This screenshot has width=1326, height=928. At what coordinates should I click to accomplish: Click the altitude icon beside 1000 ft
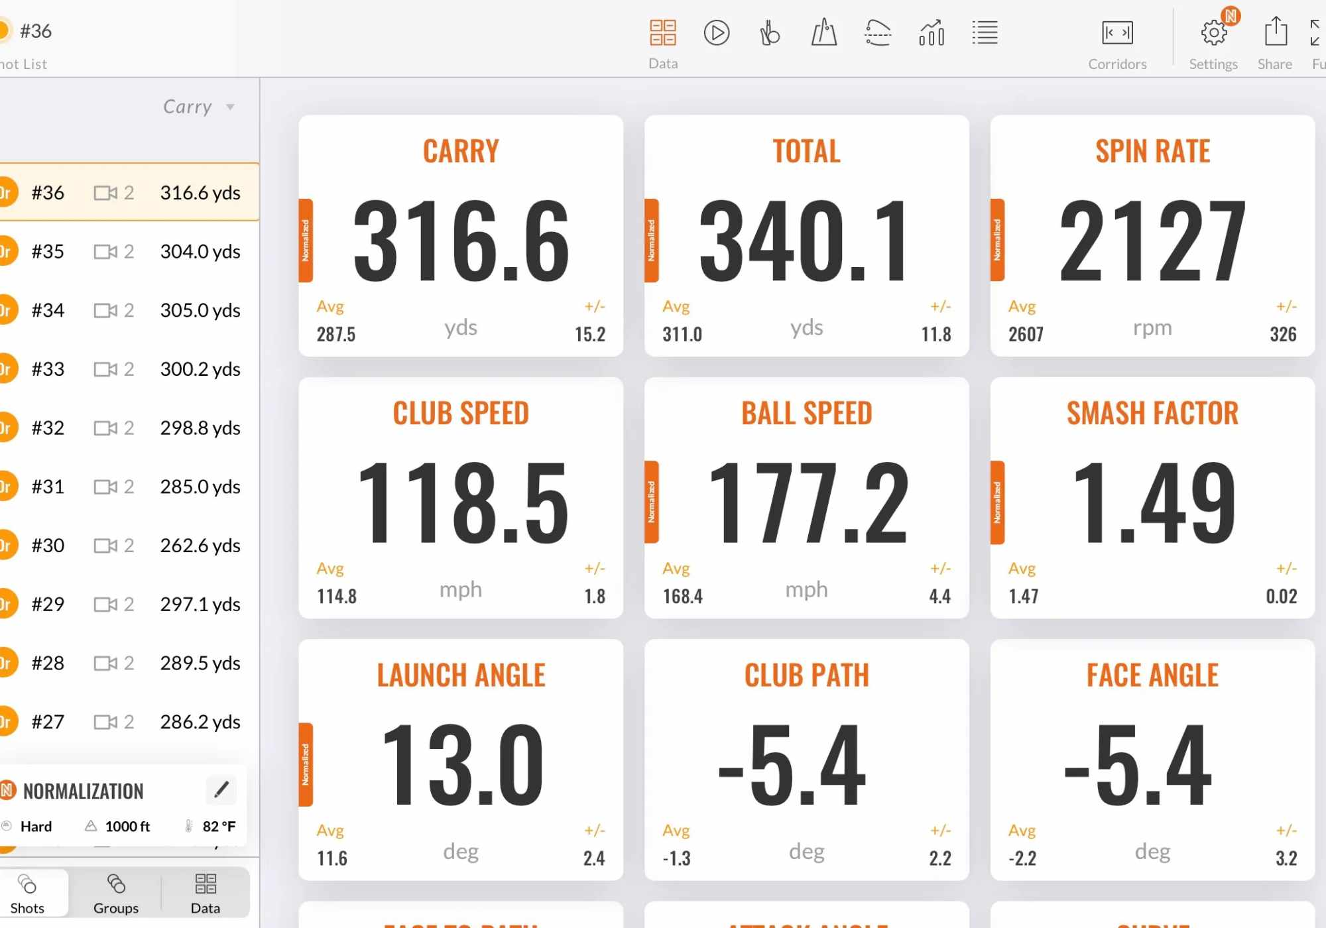tap(91, 826)
